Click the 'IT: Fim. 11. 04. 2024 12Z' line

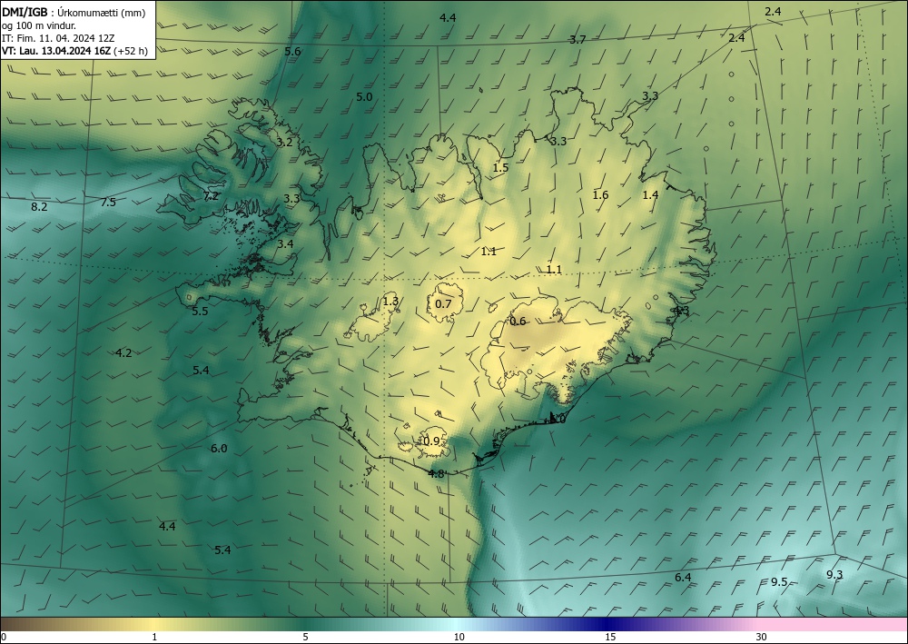click(58, 38)
